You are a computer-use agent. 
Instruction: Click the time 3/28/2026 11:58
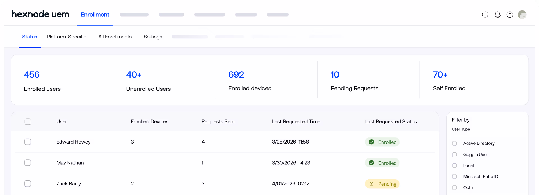[x=290, y=142]
